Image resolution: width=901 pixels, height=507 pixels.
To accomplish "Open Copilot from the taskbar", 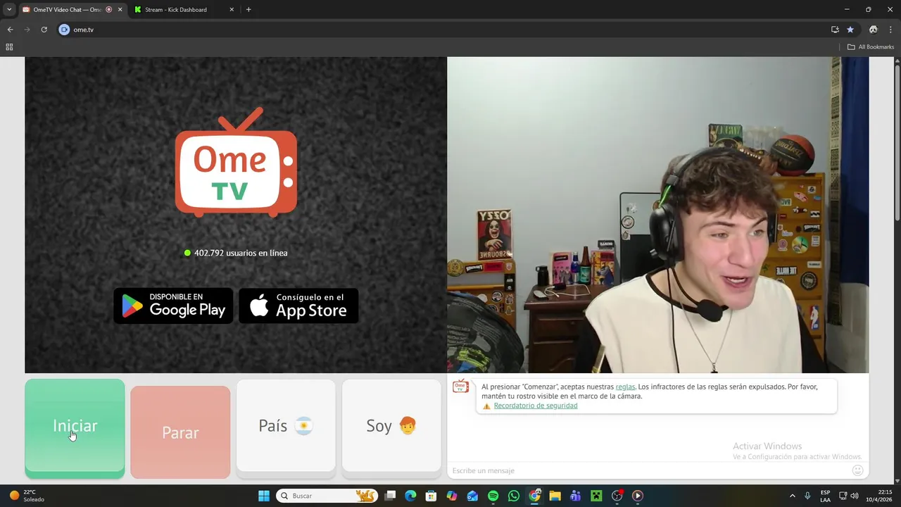I will pyautogui.click(x=452, y=496).
